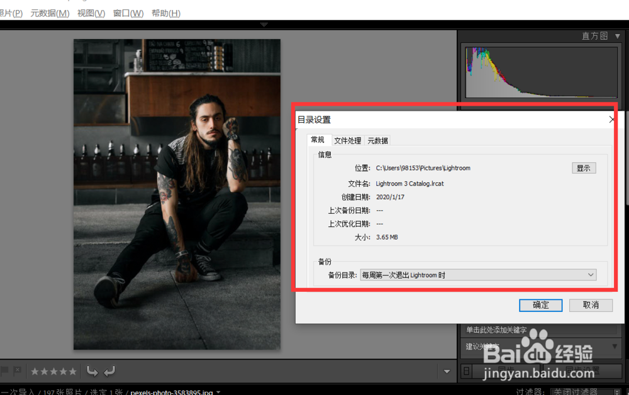This screenshot has width=629, height=395.
Task: Switch to the 文件处理 tab
Action: coord(348,141)
